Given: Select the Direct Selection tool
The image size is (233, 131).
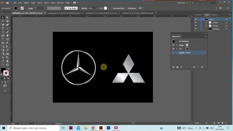Looking at the screenshot, I should click(7, 17).
